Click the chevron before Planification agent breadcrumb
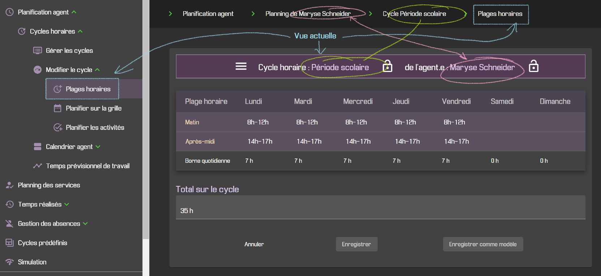The height and width of the screenshot is (276, 601). coord(170,14)
